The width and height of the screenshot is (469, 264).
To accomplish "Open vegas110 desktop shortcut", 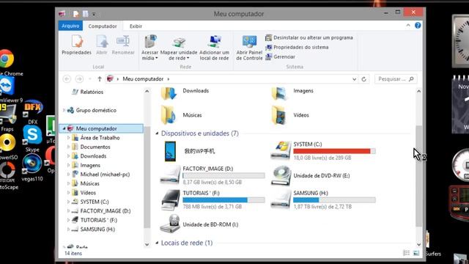I will pyautogui.click(x=32, y=168).
